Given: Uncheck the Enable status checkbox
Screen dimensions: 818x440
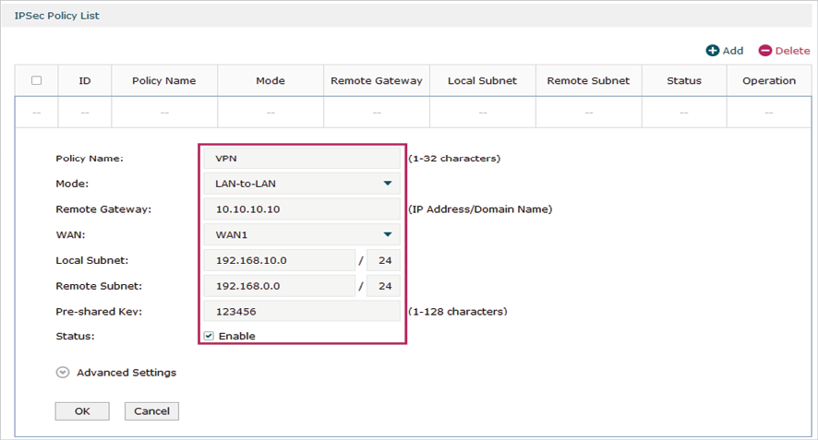Looking at the screenshot, I should coord(209,336).
